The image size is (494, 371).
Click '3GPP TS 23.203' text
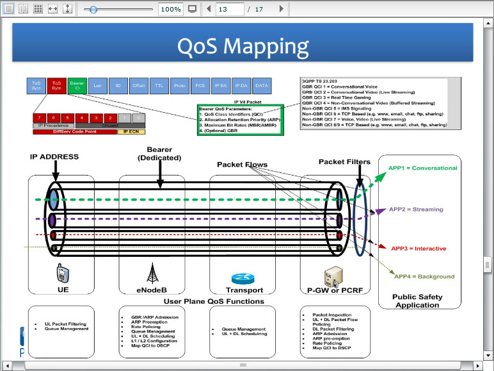319,81
